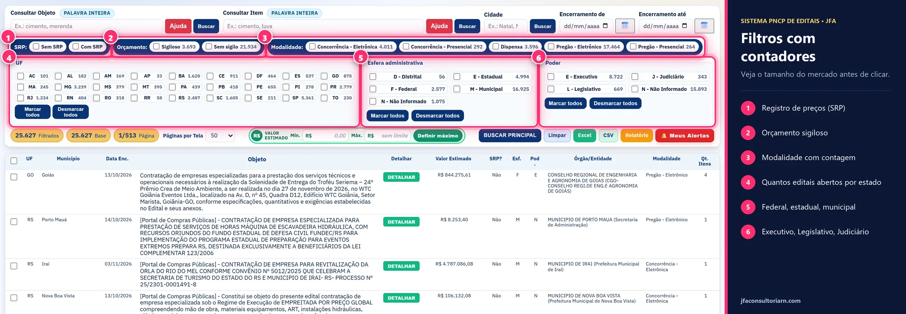906x314 pixels.
Task: Check the Dispensa modalidade box
Action: [x=496, y=47]
